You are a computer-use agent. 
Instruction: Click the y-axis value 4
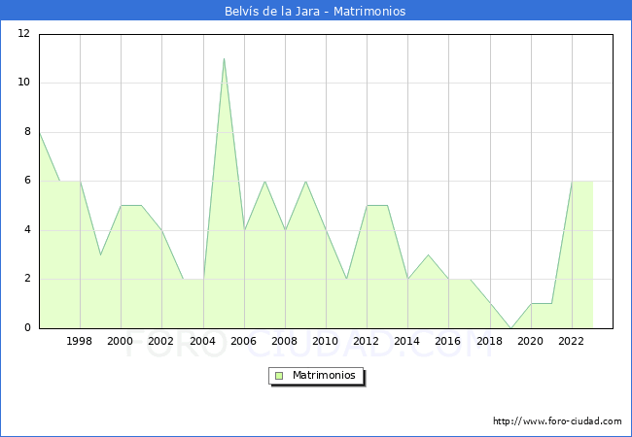pyautogui.click(x=27, y=230)
